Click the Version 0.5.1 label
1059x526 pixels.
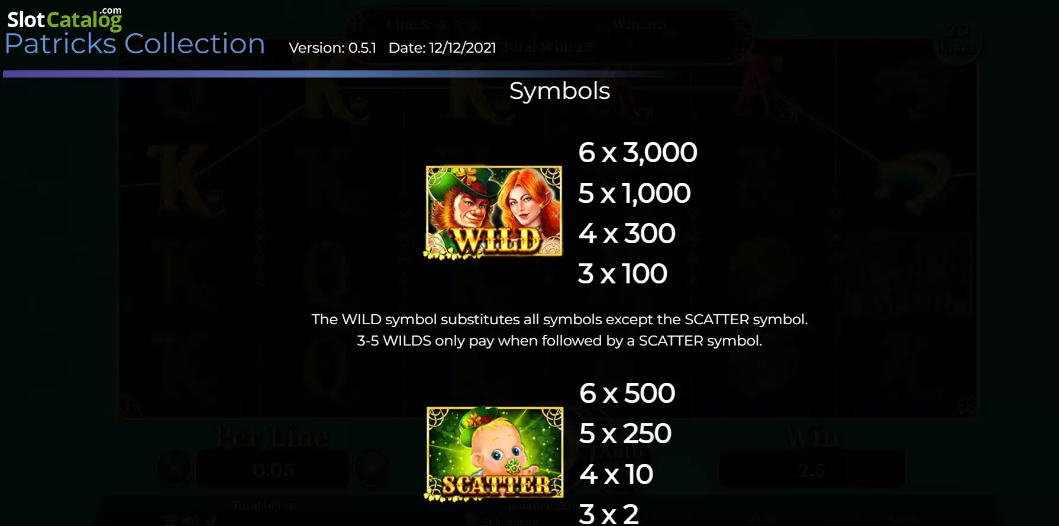tap(332, 47)
